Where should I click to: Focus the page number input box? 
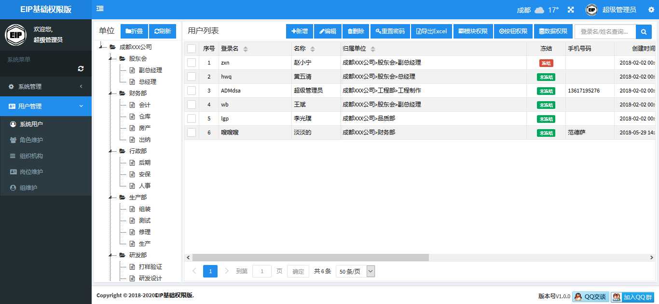tap(262, 271)
